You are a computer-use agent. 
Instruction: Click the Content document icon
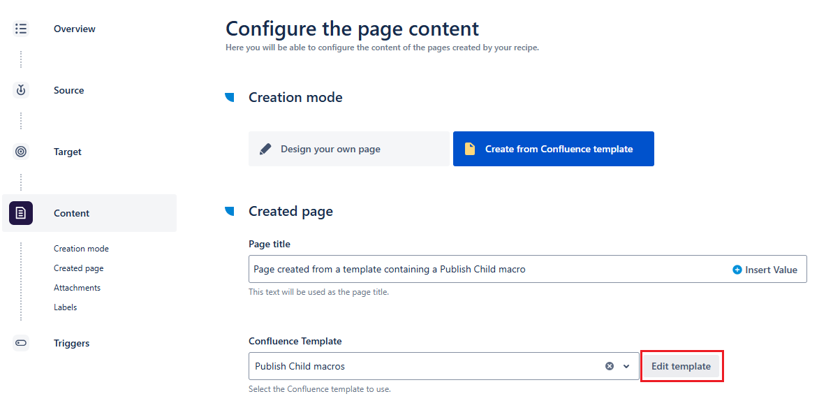point(21,213)
